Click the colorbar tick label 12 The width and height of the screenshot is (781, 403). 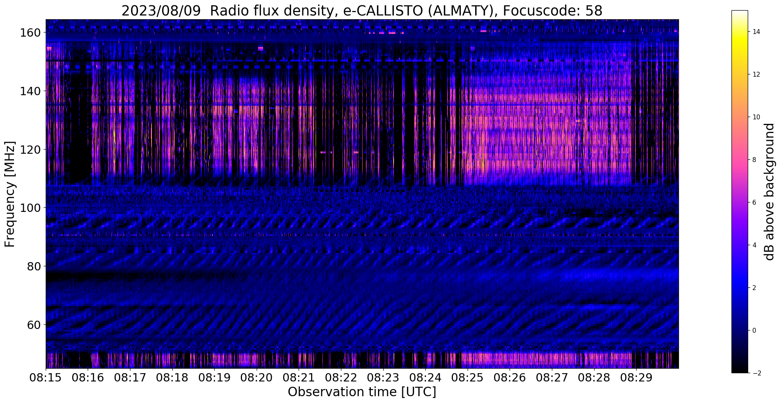coord(756,74)
